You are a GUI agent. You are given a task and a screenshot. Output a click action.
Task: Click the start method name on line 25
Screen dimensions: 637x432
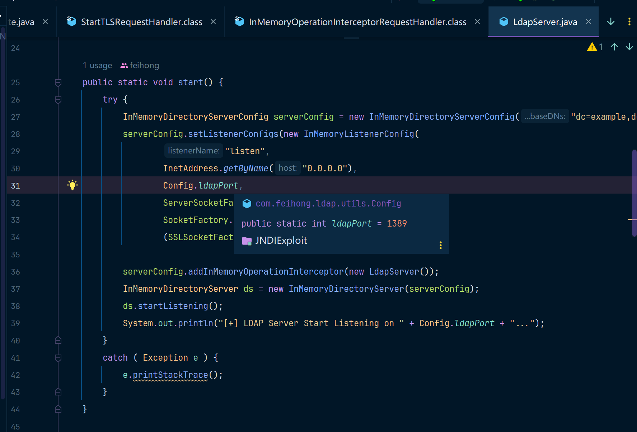[x=191, y=82]
